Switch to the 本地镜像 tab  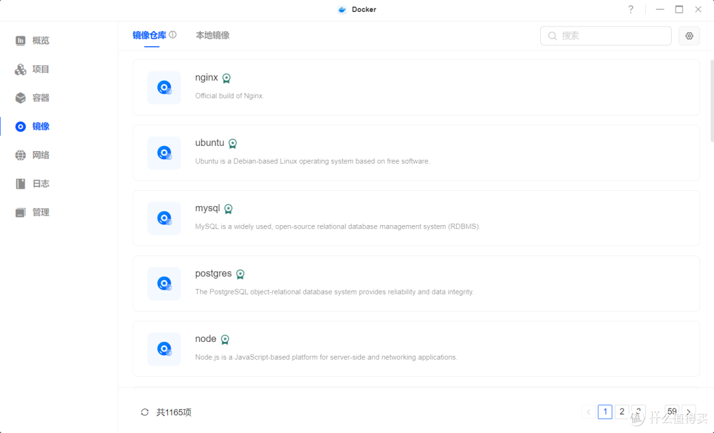pyautogui.click(x=213, y=36)
